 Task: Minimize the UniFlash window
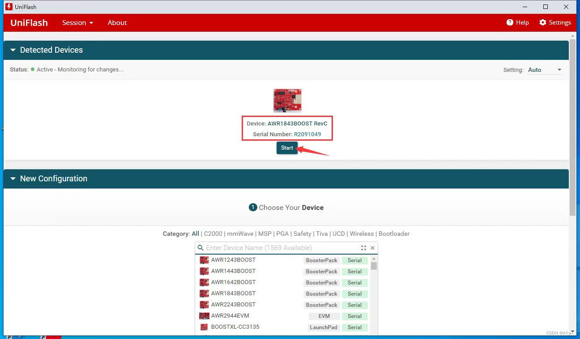525,7
